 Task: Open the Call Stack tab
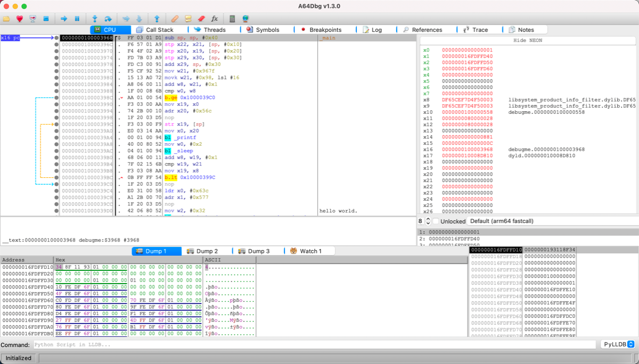154,30
